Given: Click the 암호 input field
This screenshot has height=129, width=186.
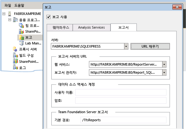Looking at the screenshot, I should [x=121, y=100].
